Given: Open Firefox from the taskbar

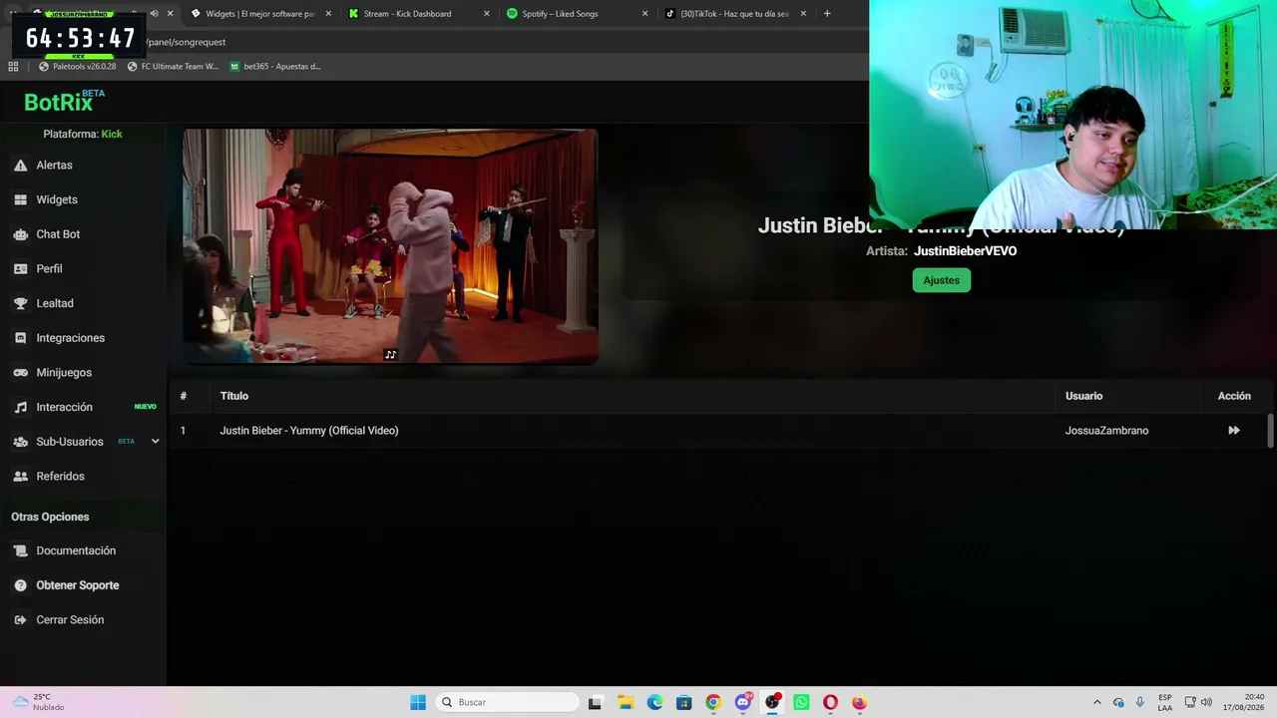Looking at the screenshot, I should tap(859, 702).
